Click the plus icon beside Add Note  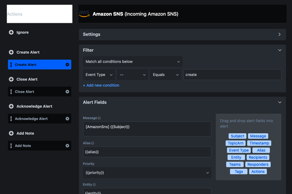click(x=11, y=133)
